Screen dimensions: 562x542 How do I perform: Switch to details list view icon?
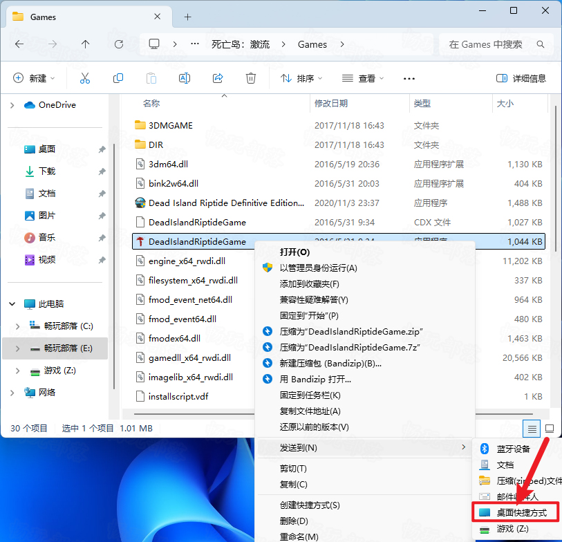click(x=532, y=429)
